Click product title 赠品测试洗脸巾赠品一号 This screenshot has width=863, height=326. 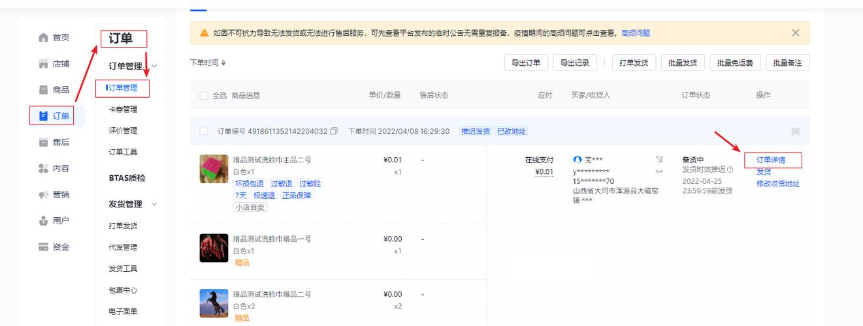(x=272, y=239)
